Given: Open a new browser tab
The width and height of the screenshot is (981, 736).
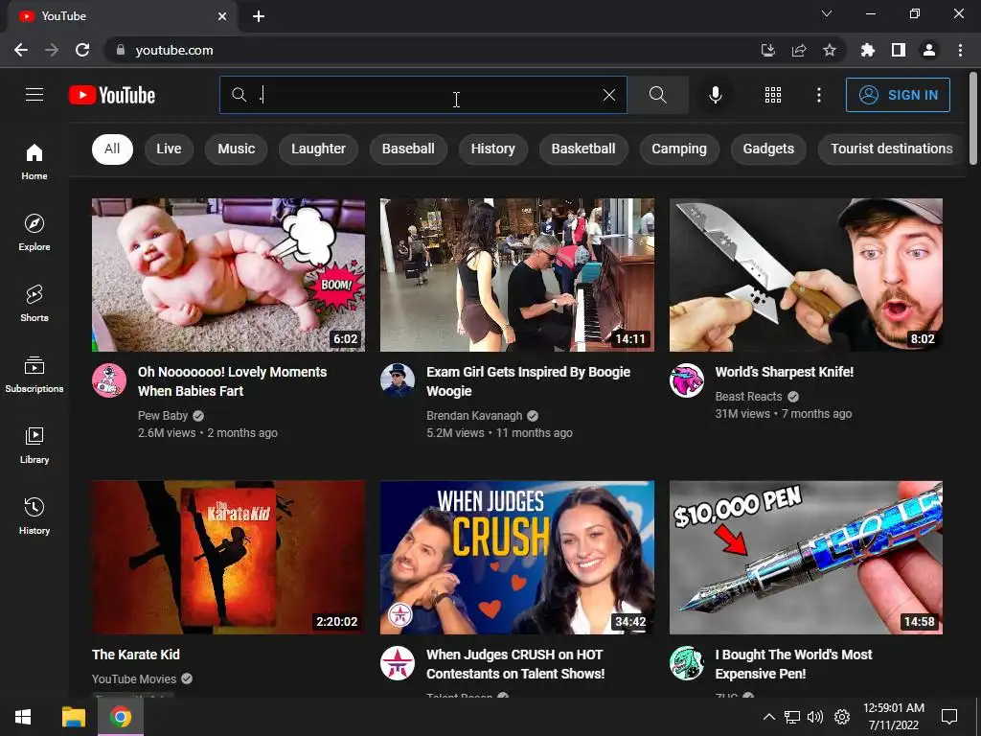Looking at the screenshot, I should point(259,16).
